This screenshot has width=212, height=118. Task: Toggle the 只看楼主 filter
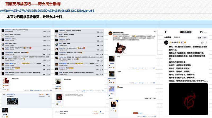coord(177,37)
